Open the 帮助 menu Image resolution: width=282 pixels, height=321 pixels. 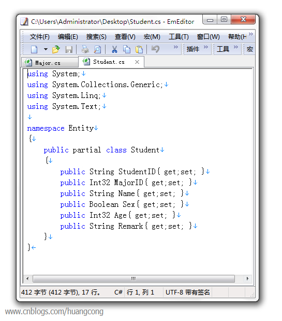pyautogui.click(x=238, y=37)
